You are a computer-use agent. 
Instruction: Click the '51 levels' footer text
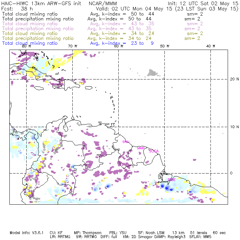pos(198,233)
